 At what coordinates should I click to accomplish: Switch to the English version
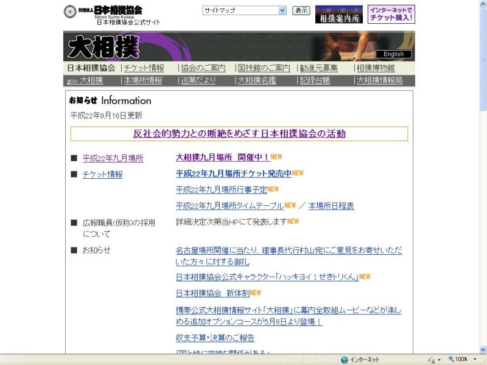393,54
